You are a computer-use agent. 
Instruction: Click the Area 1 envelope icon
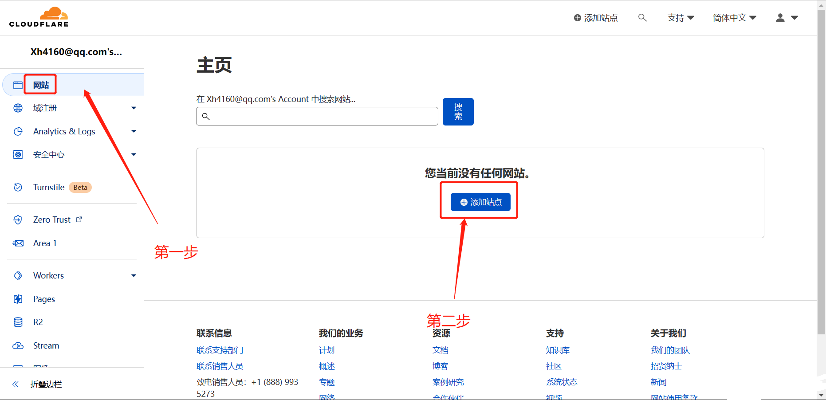pyautogui.click(x=18, y=243)
